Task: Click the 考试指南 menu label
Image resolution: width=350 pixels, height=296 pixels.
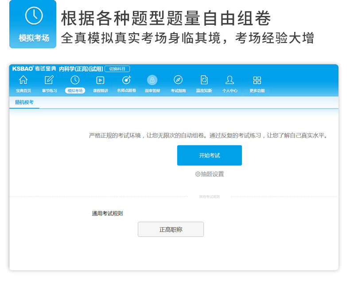Action: (178, 91)
